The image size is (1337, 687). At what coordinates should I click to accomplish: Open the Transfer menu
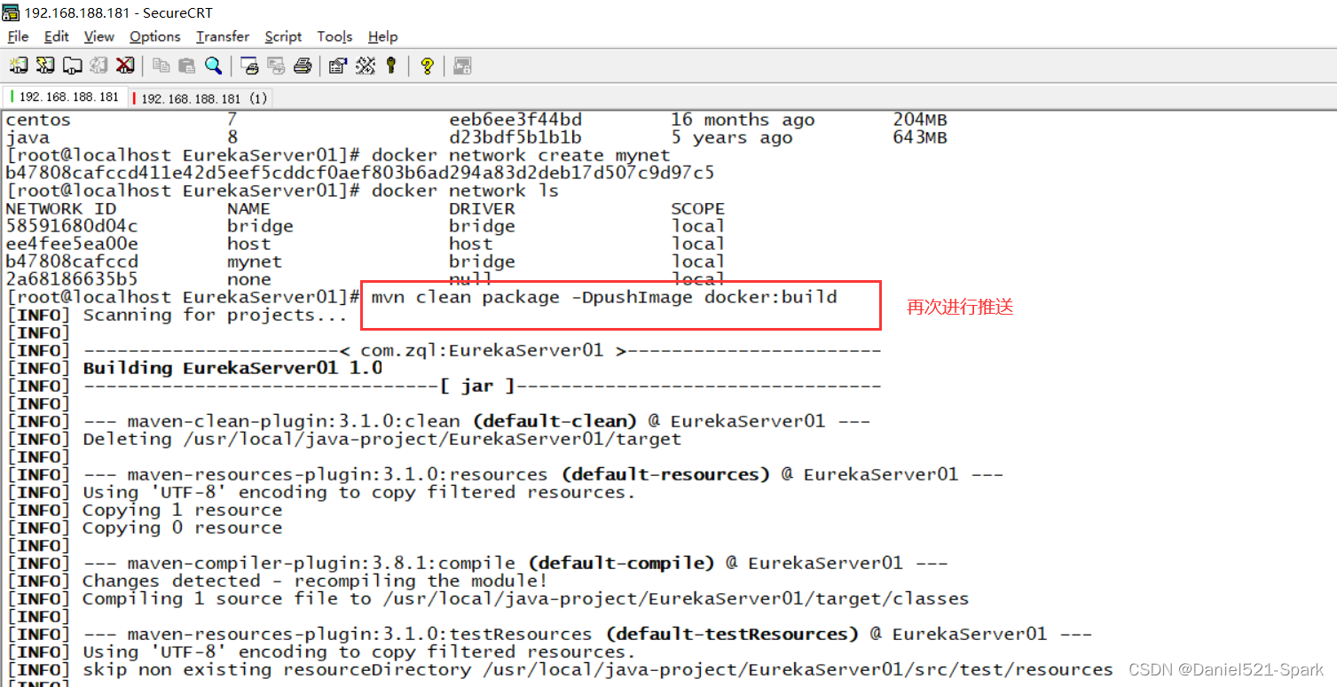223,36
